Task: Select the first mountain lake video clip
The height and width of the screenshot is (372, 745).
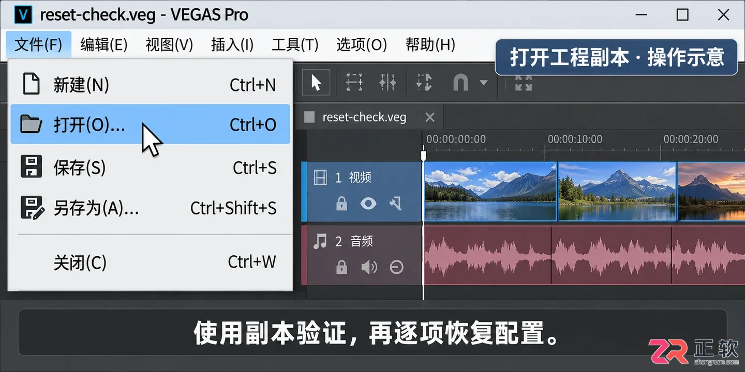Action: (x=490, y=191)
